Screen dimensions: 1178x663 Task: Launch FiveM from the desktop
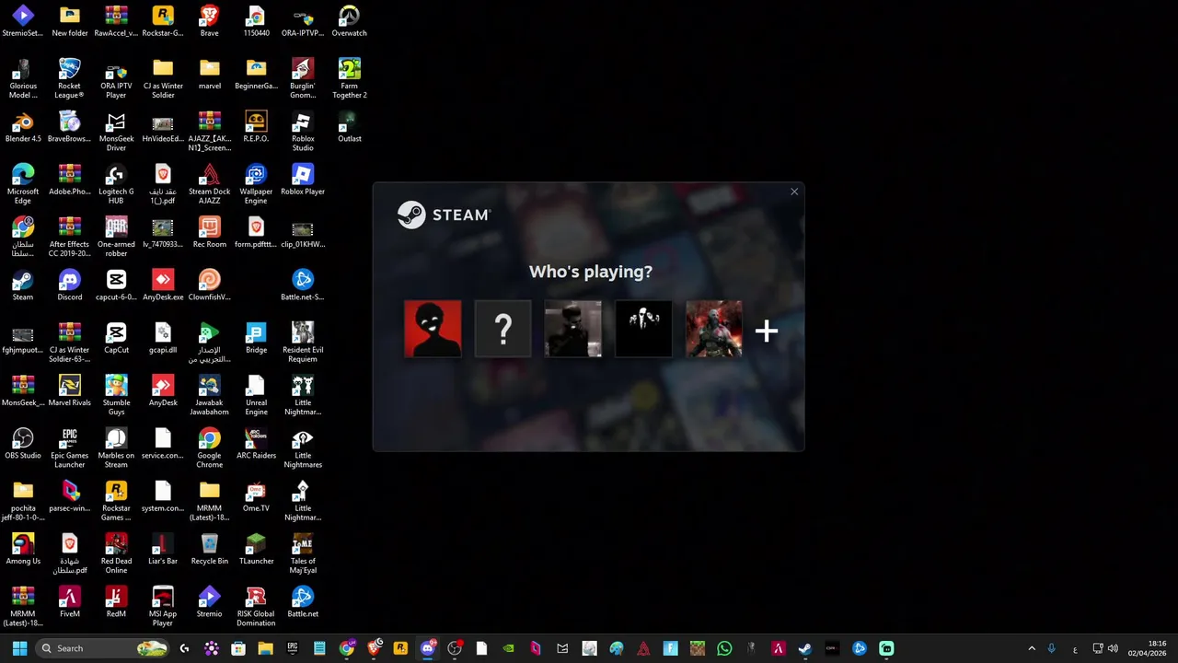70,602
